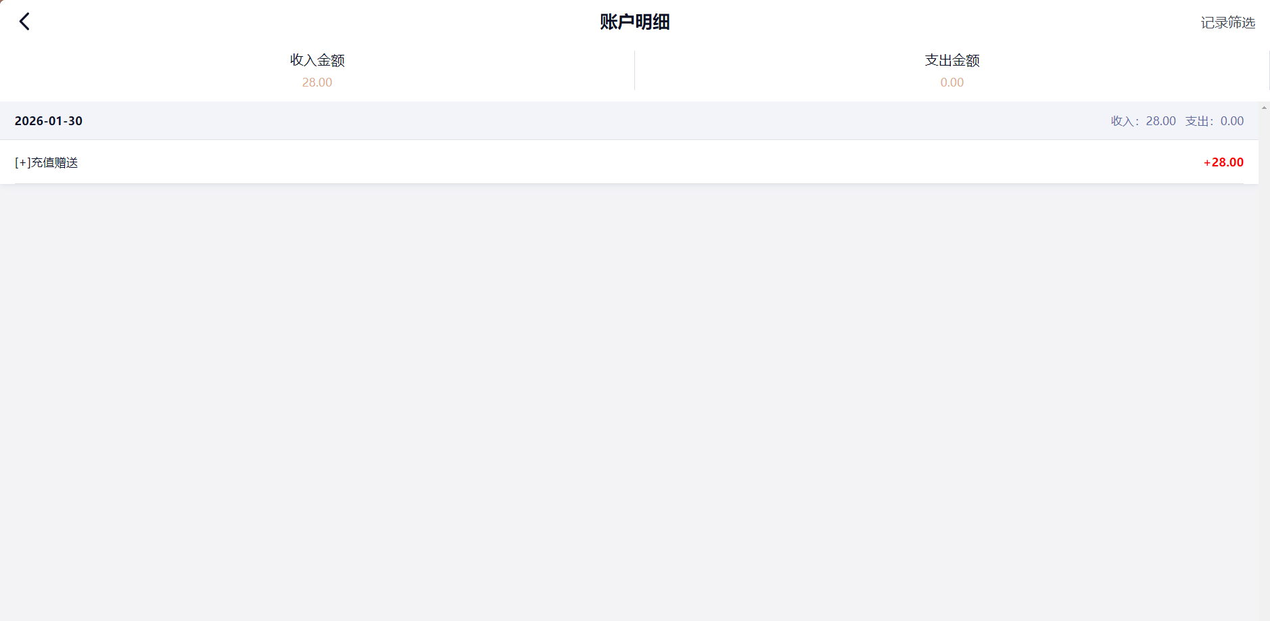Click the daily 支出： label in date row
This screenshot has height=621, width=1270.
coord(1200,121)
